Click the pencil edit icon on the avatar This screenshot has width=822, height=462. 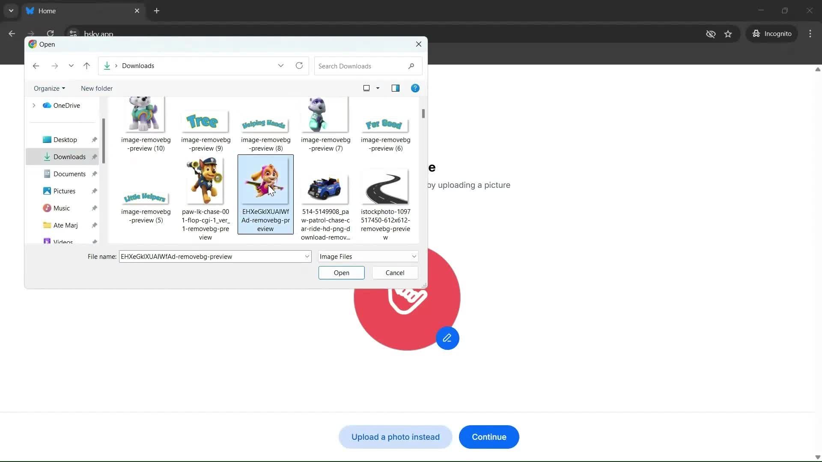coord(447,338)
